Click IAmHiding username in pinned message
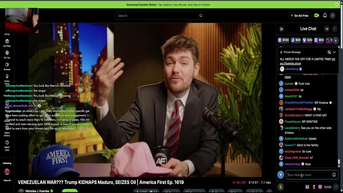343x193 pixels. [292, 69]
